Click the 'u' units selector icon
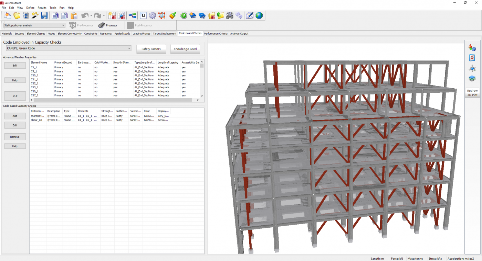The width and height of the screenshot is (482, 261). pyautogui.click(x=143, y=15)
